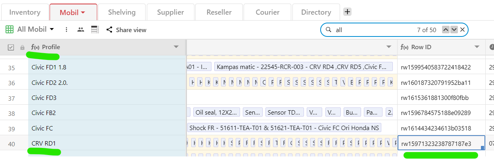Open the collaborators people icon
The image size is (494, 159).
81,30
